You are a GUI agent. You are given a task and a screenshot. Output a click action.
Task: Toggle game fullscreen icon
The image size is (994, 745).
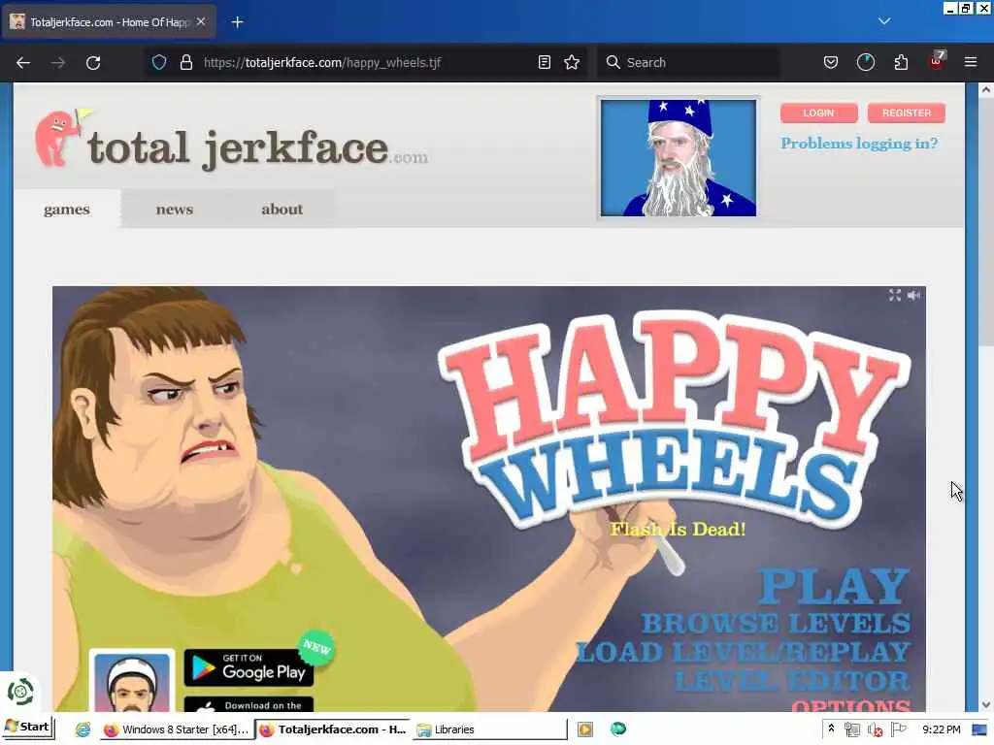[894, 295]
